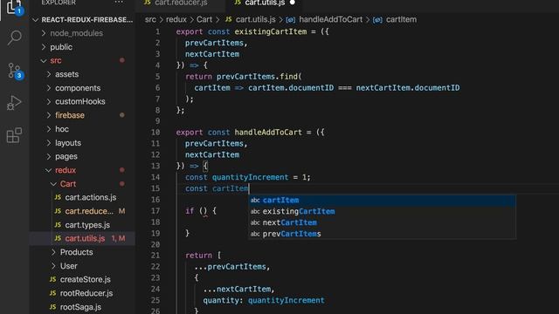Open createStore.js file

(86, 279)
